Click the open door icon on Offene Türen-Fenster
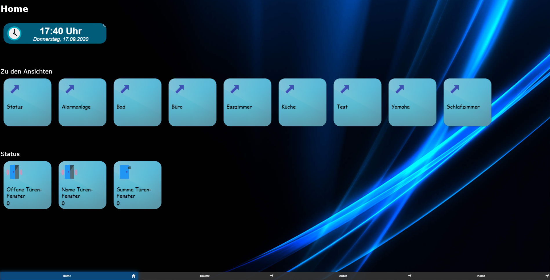550x280 pixels. pyautogui.click(x=14, y=172)
